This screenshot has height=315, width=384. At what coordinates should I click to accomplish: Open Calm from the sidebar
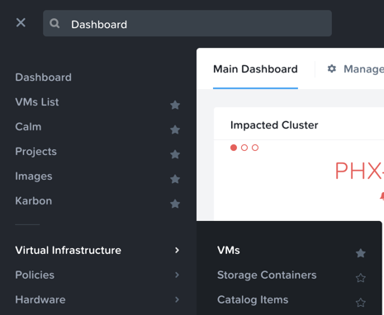[28, 127]
